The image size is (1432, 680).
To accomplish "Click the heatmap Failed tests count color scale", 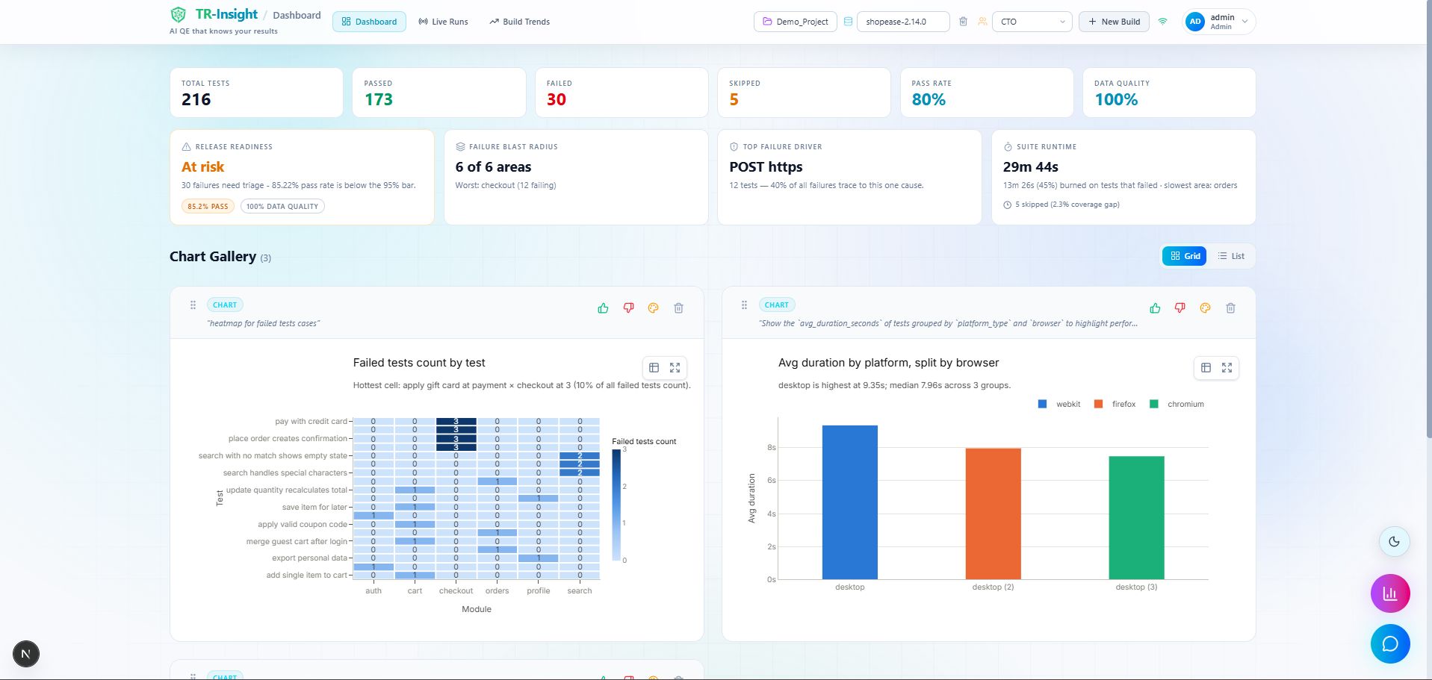I will [x=616, y=505].
